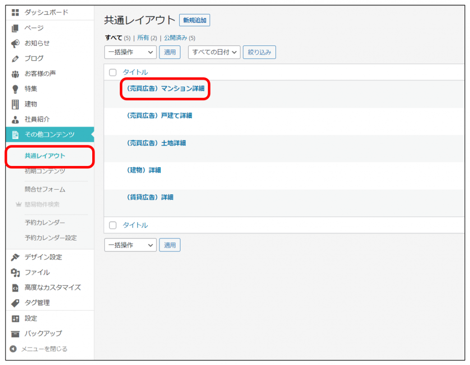The image size is (470, 365).
Task: Open the (売買広告) マンション詳細 layout link
Action: tap(166, 88)
